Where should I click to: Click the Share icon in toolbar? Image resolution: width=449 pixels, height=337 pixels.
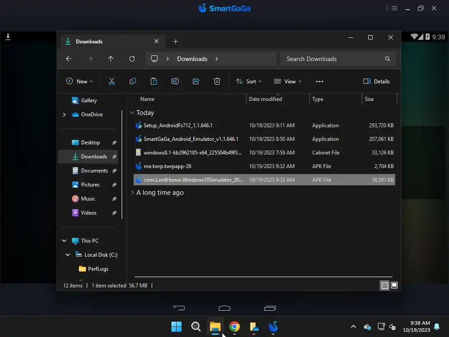pyautogui.click(x=196, y=81)
